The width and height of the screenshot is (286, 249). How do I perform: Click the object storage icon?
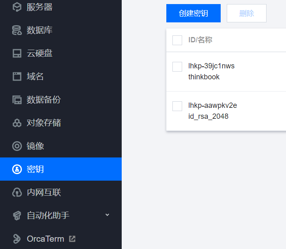pyautogui.click(x=17, y=123)
